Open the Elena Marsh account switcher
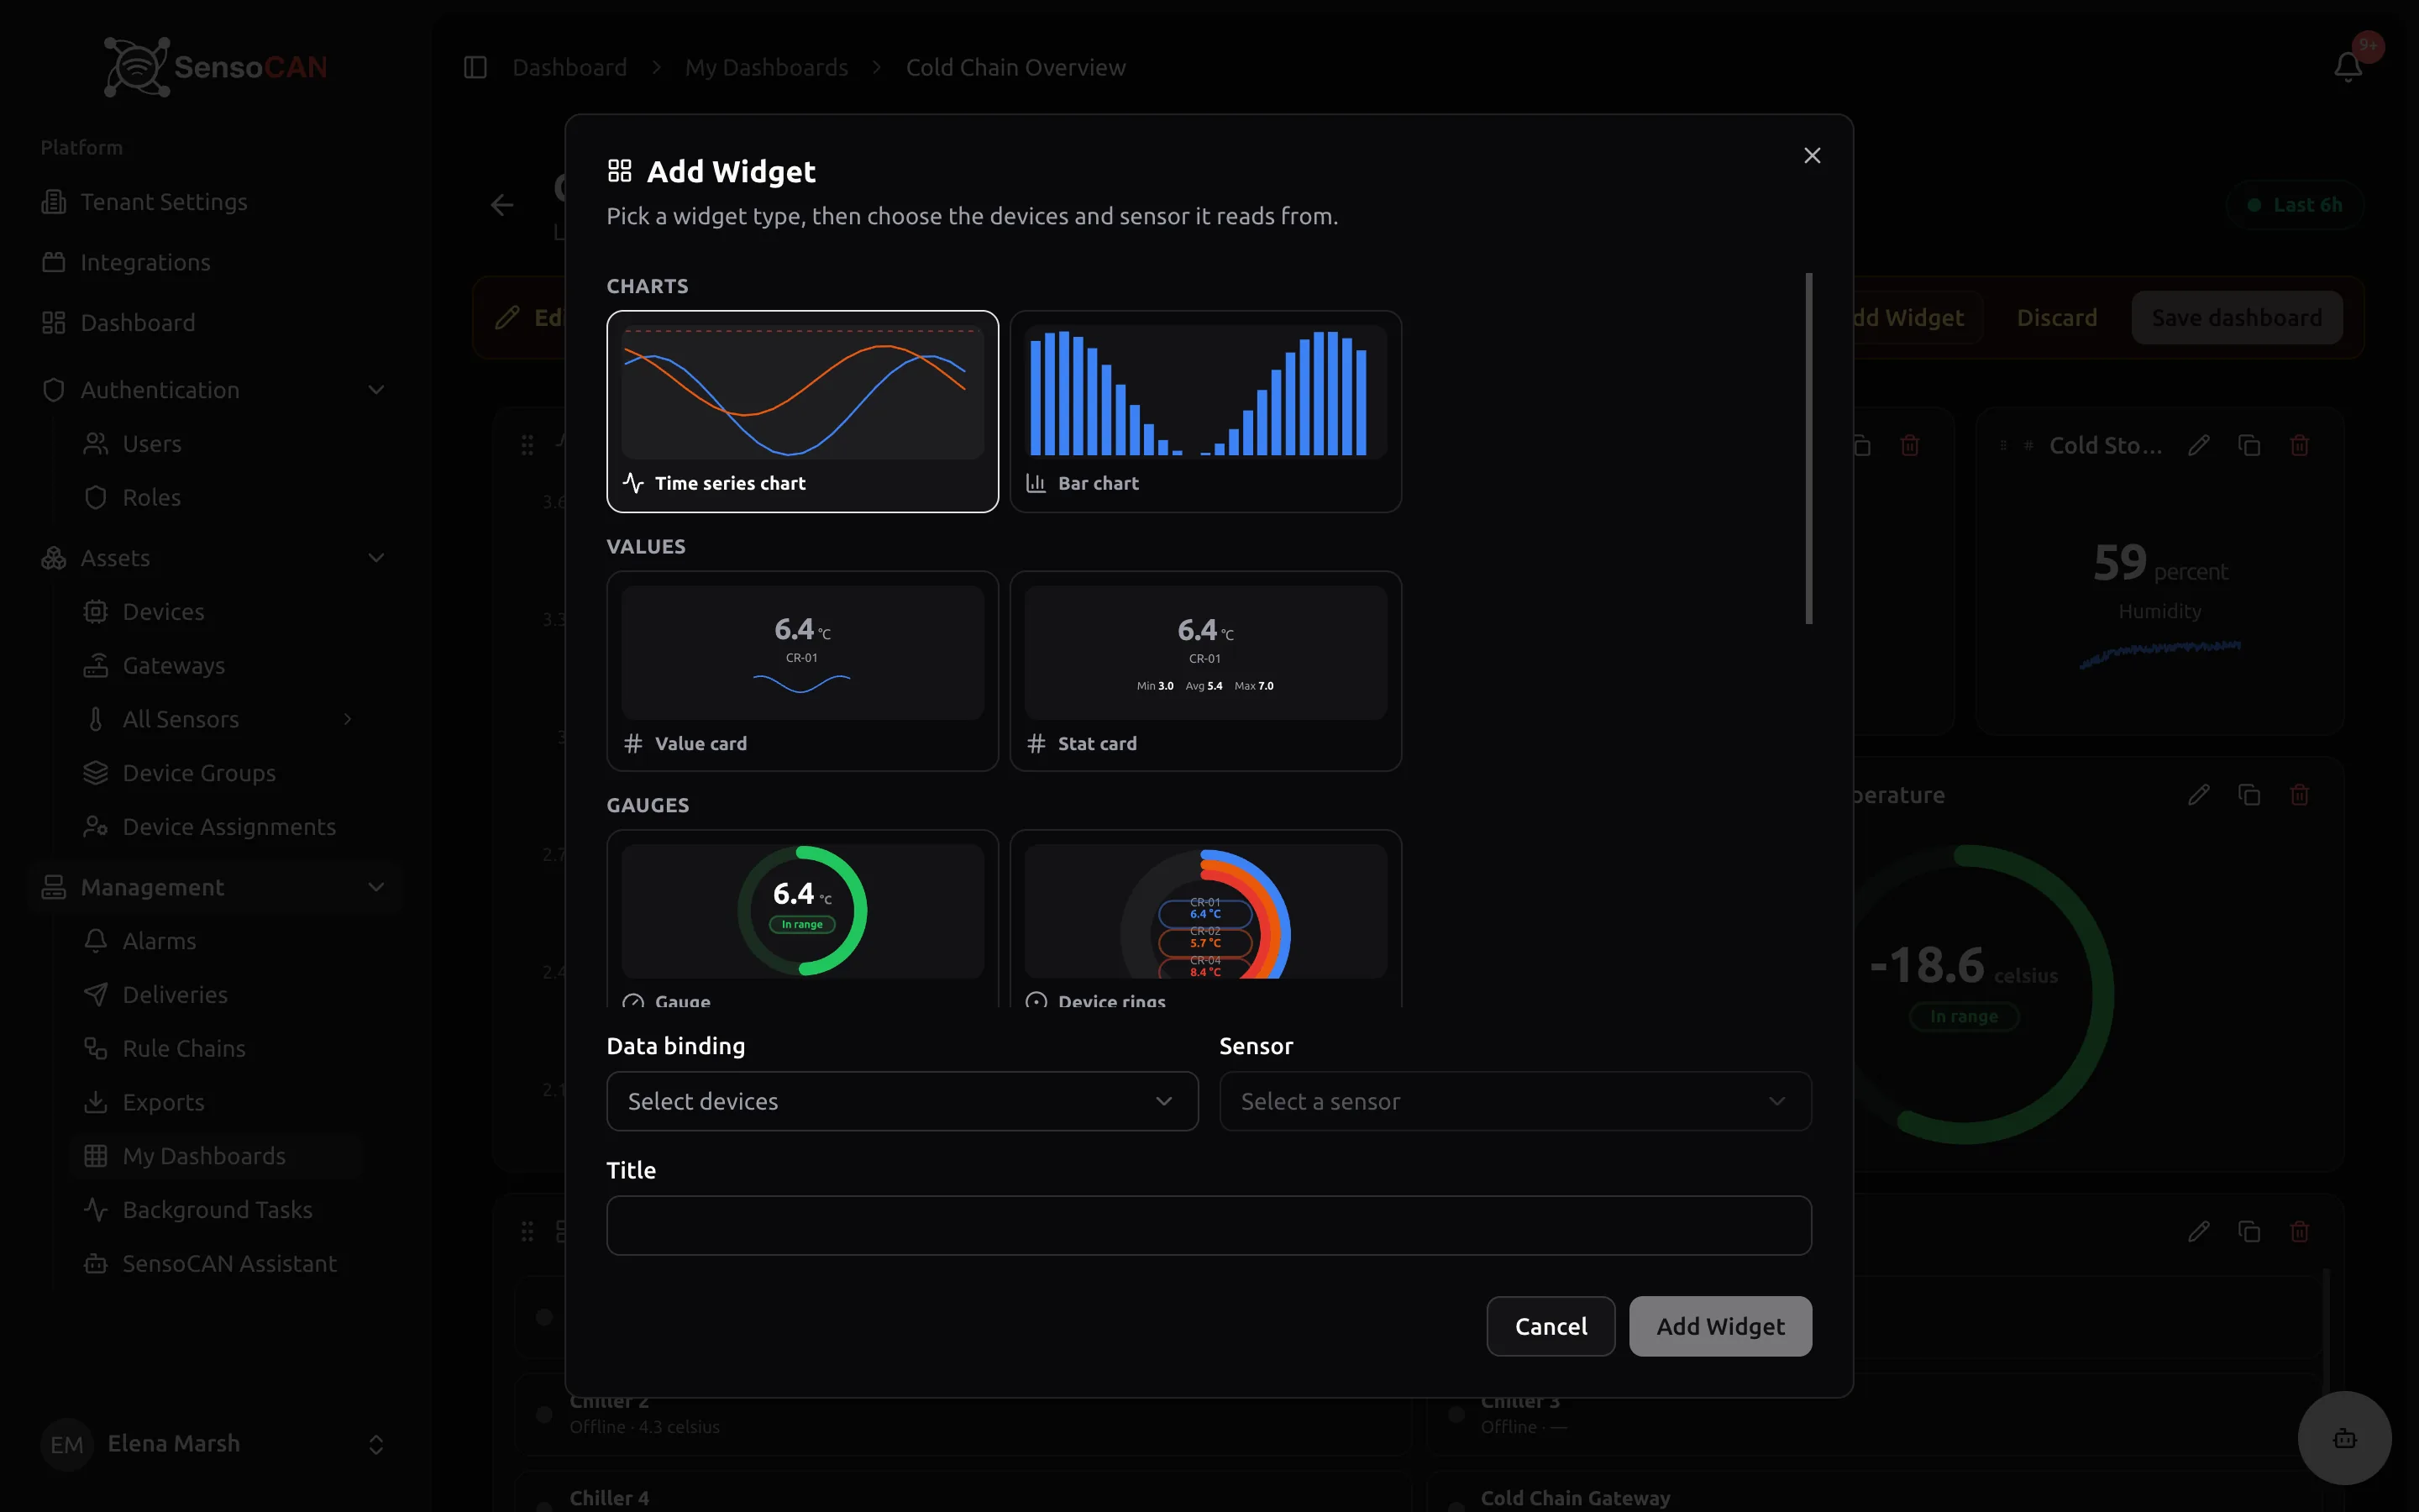The image size is (2419, 1512). pos(214,1444)
